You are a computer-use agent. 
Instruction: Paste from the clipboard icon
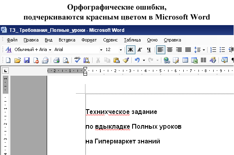coord(117,60)
